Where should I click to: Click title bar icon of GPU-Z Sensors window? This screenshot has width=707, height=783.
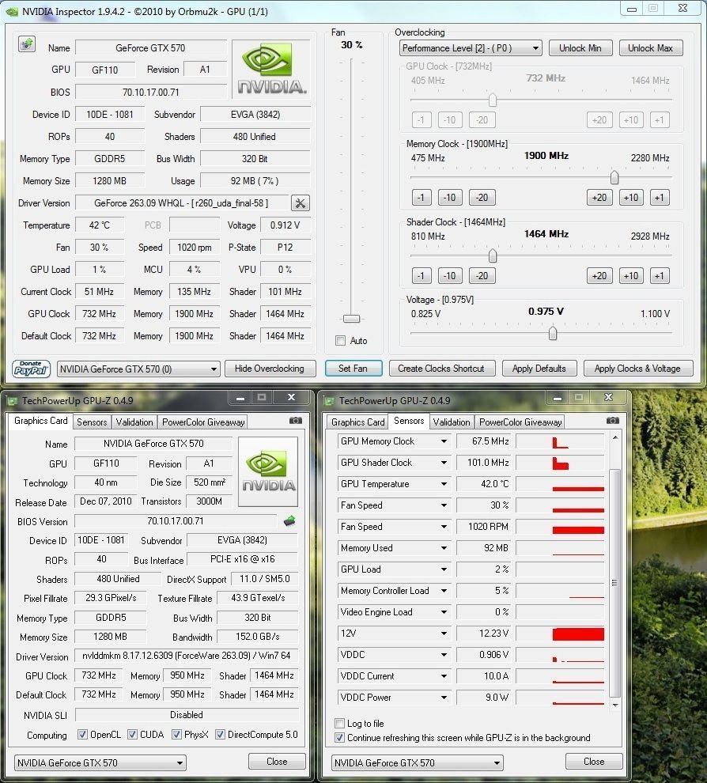click(329, 400)
